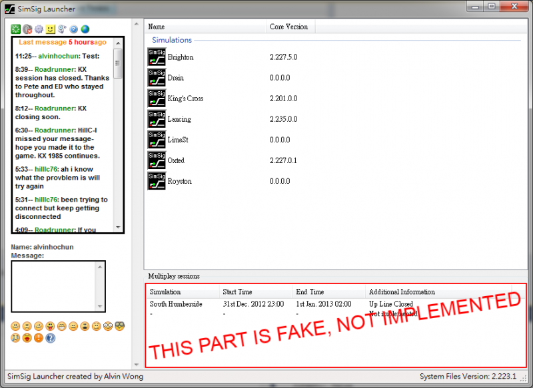Click the green refresh icon in chat toolbar

click(x=15, y=29)
